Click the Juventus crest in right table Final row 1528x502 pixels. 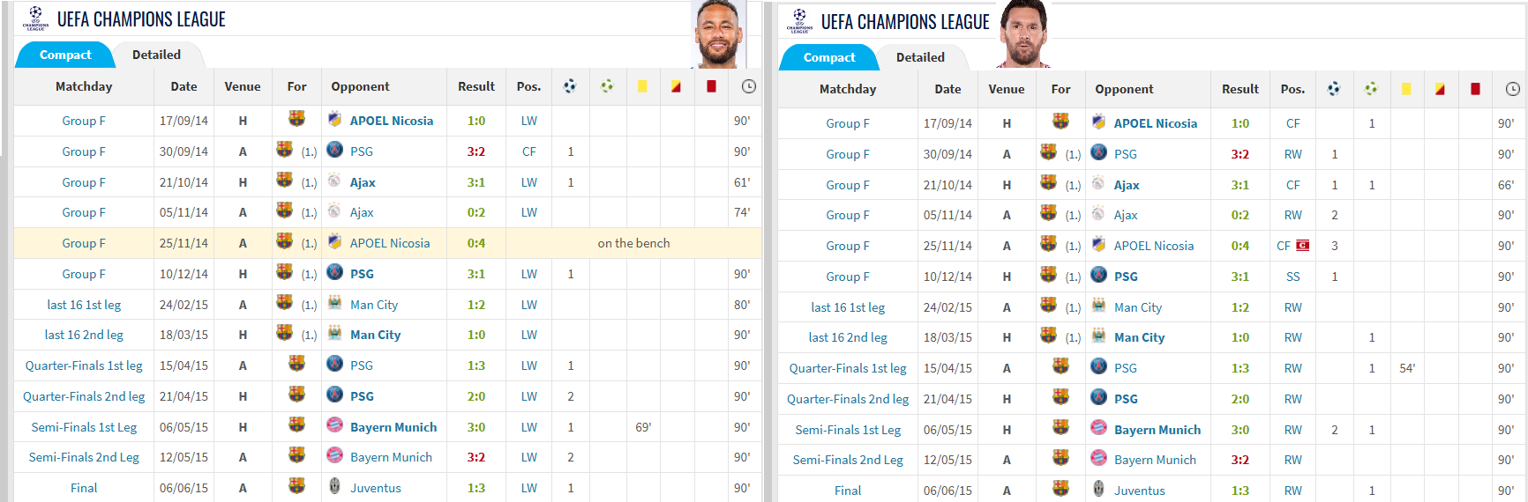[x=1098, y=489]
